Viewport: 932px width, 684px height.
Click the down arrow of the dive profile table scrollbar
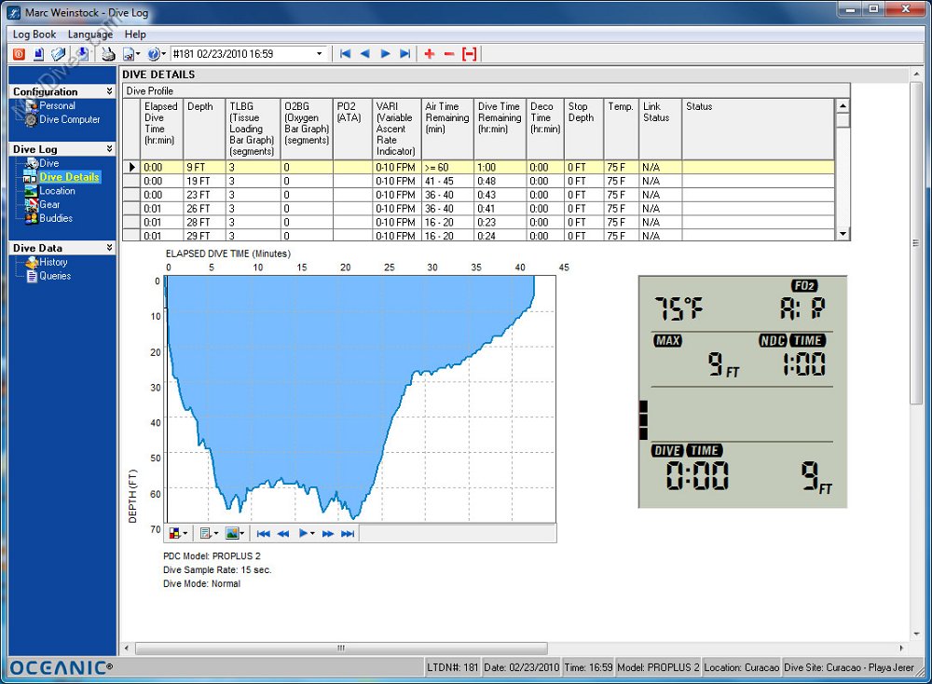pyautogui.click(x=843, y=234)
